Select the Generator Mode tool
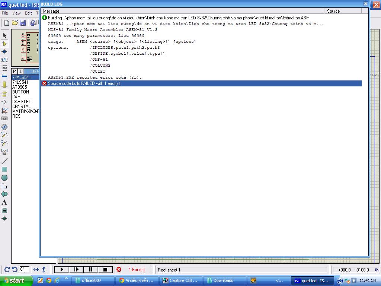 4,127
